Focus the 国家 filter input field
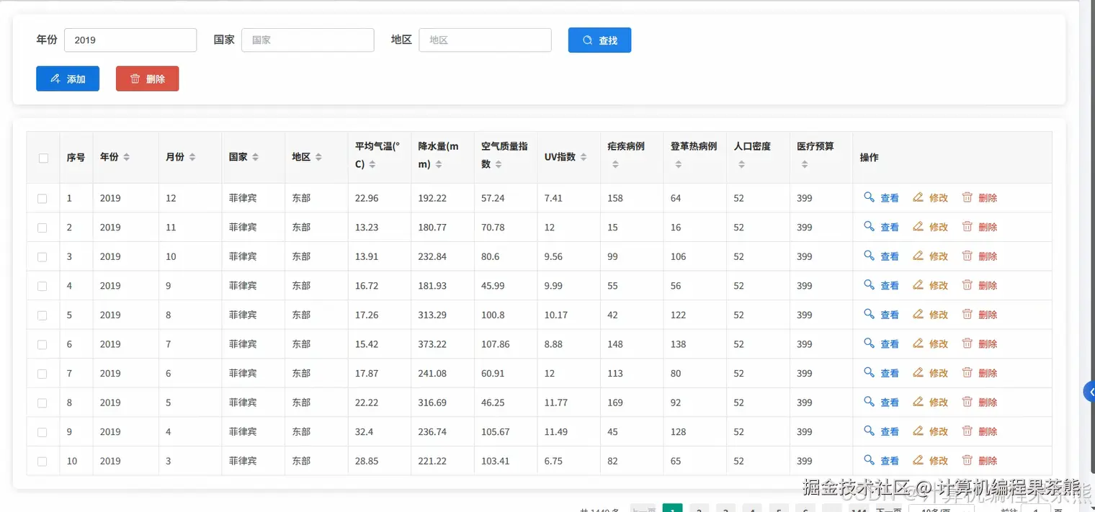The image size is (1095, 512). (x=308, y=40)
